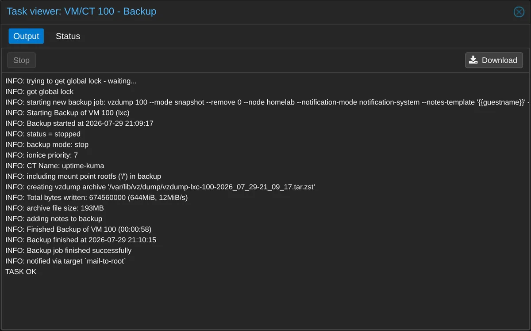This screenshot has height=331, width=531.
Task: Select the line 'INFO: got global lock'
Action: 39,92
